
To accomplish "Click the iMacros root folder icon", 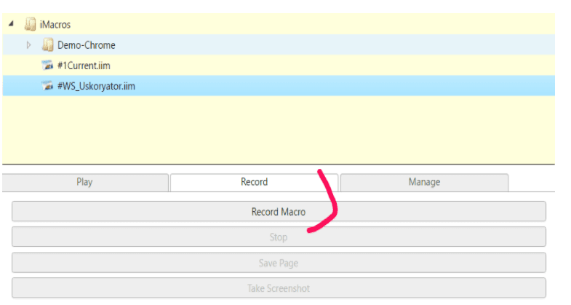I will [x=30, y=24].
